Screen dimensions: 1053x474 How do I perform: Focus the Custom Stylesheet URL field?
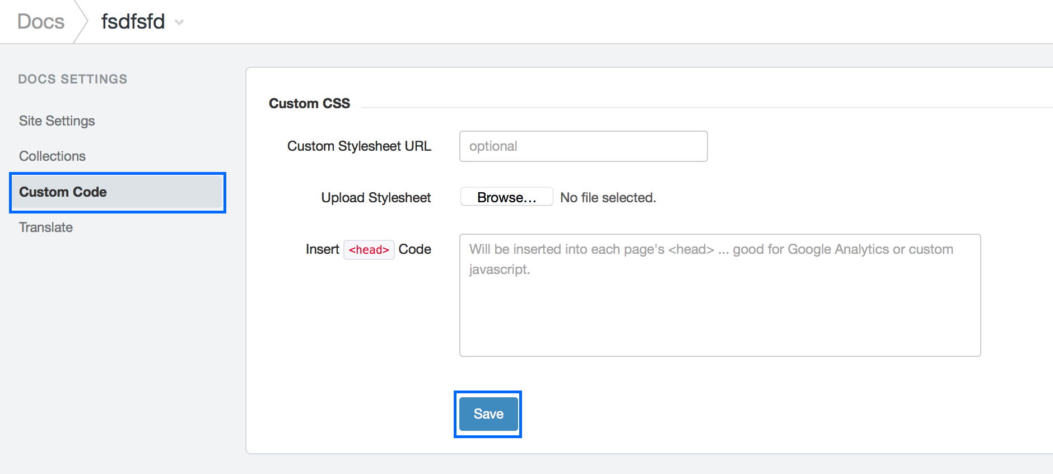583,146
